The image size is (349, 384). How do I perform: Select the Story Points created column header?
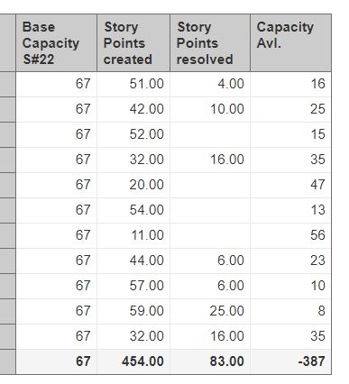pyautogui.click(x=133, y=42)
